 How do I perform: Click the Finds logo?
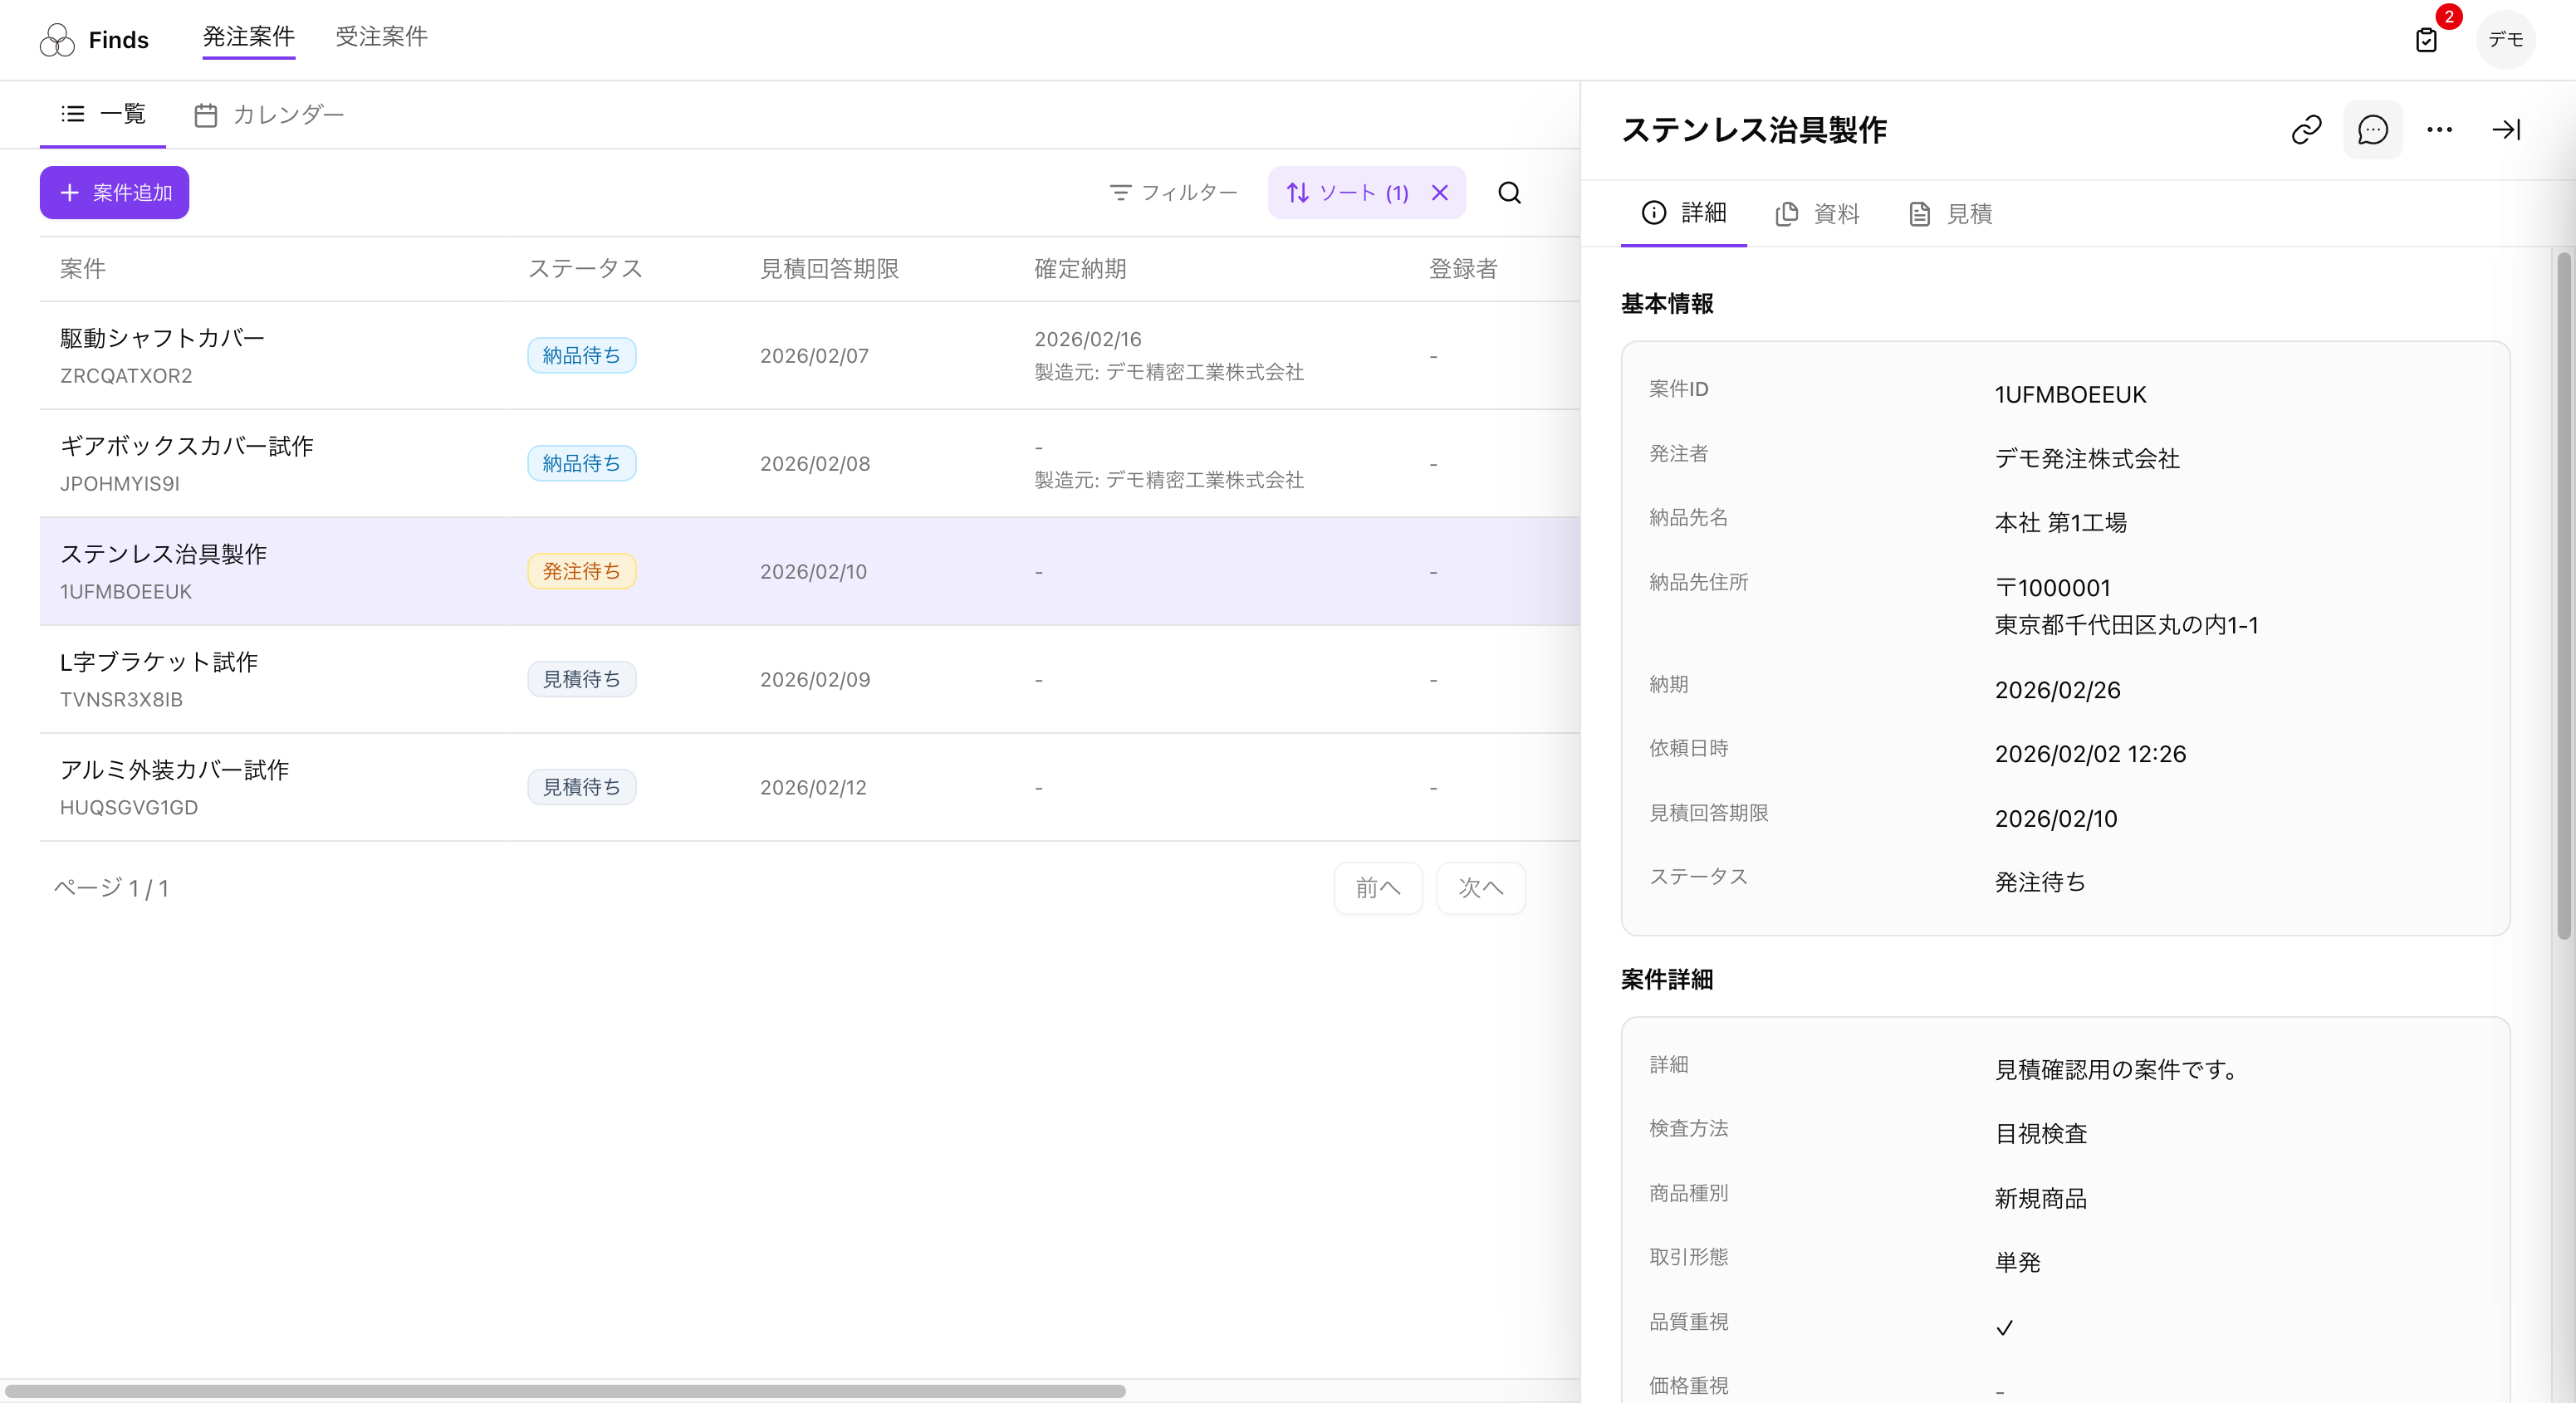click(94, 40)
